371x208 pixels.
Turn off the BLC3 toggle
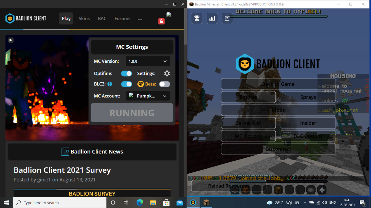tap(126, 84)
